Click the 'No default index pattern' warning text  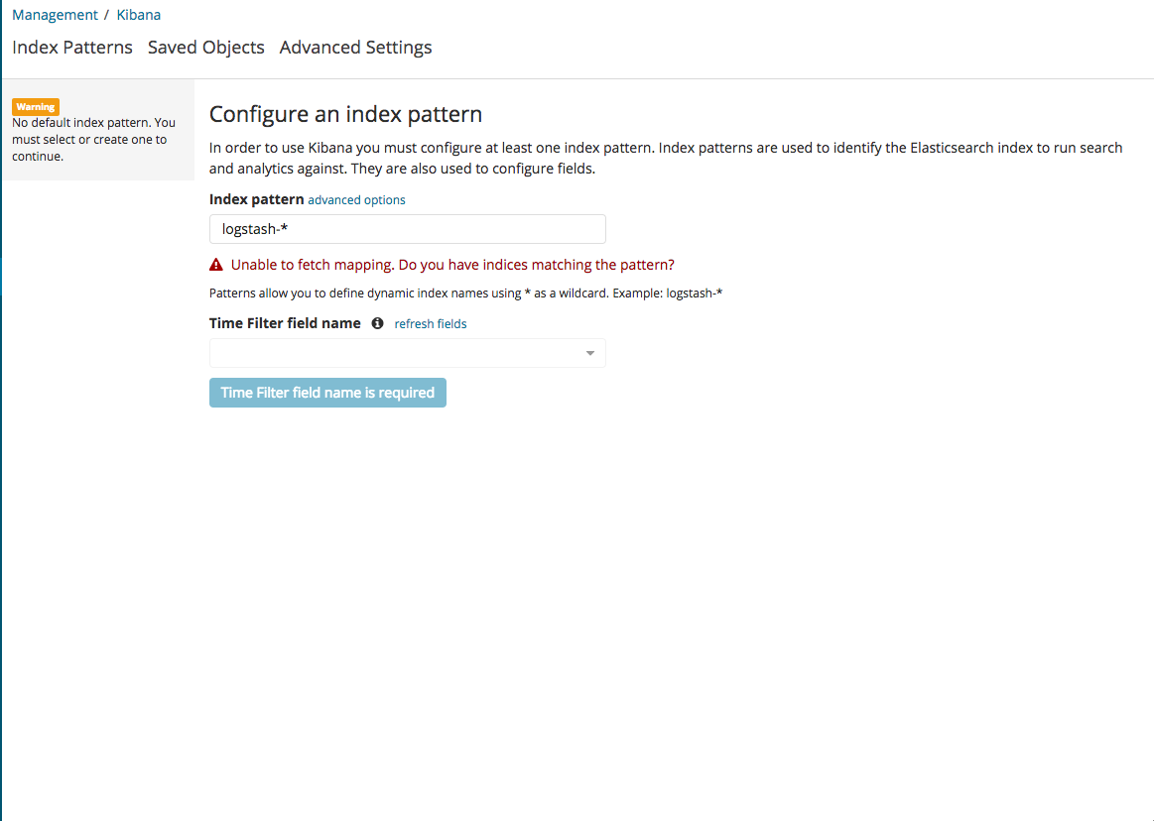click(x=93, y=140)
